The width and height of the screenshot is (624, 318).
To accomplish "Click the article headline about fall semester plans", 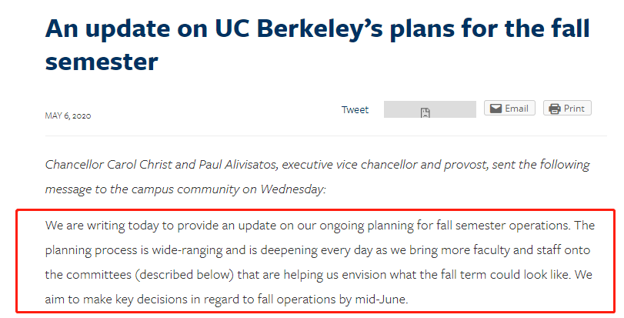I will point(317,45).
